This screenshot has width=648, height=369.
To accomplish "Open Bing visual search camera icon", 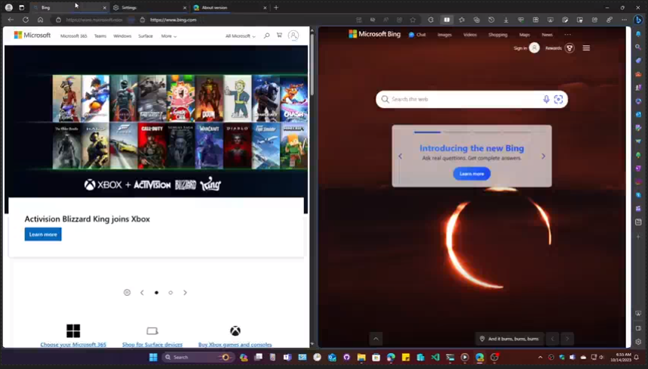I will tap(558, 100).
